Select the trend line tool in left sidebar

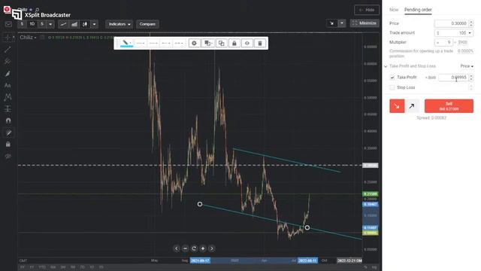click(x=8, y=50)
